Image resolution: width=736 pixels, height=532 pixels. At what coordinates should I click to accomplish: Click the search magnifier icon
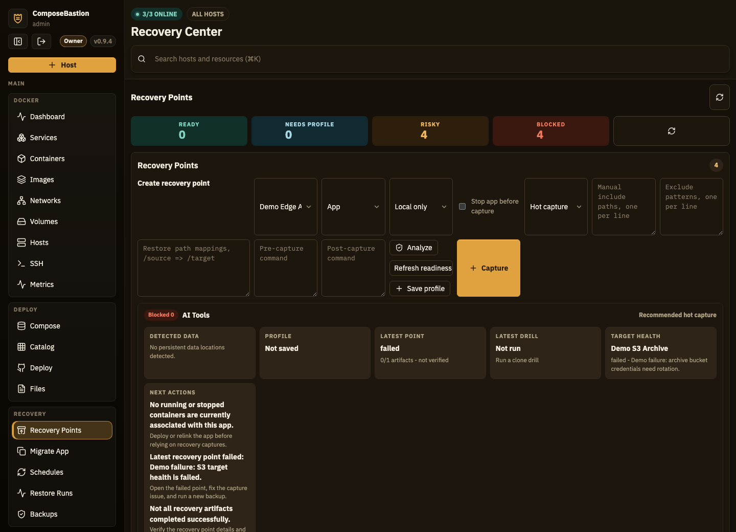point(142,59)
